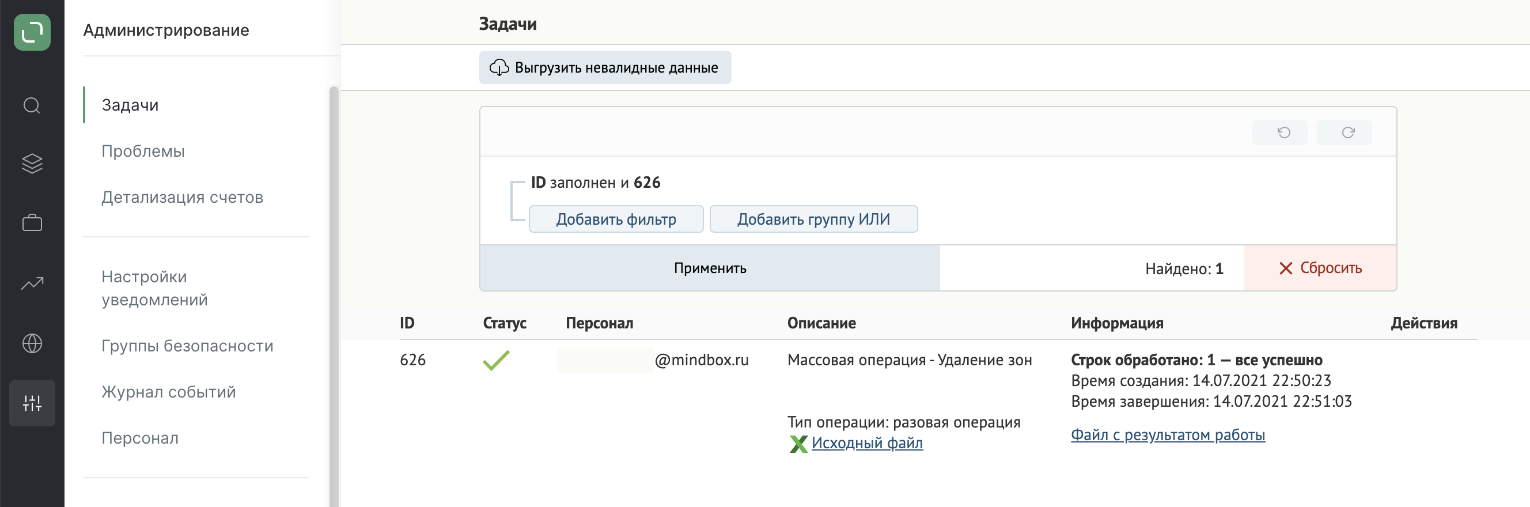Open Файл с результатом работы link
Screen dimensions: 1530x507
tap(1168, 435)
